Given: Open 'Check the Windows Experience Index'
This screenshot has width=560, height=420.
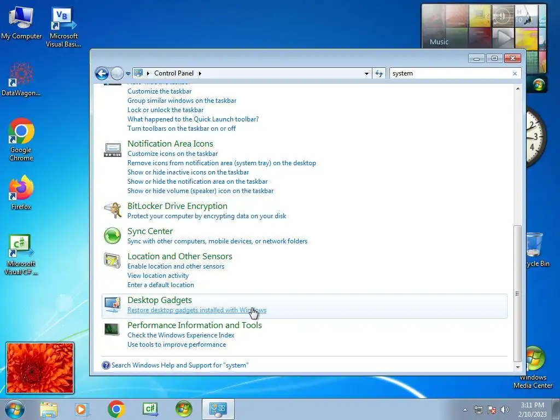Looking at the screenshot, I should coord(180,335).
